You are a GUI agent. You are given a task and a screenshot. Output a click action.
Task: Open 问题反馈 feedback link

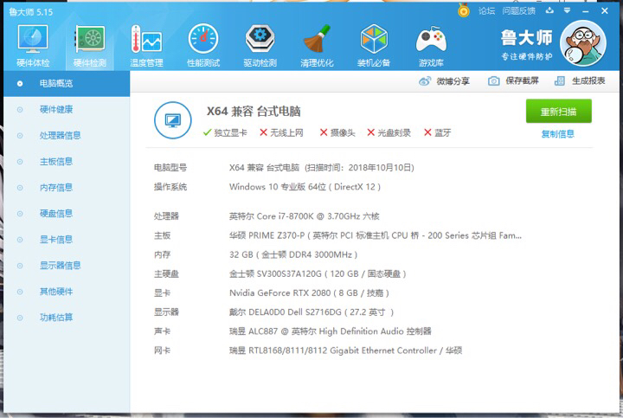click(518, 11)
